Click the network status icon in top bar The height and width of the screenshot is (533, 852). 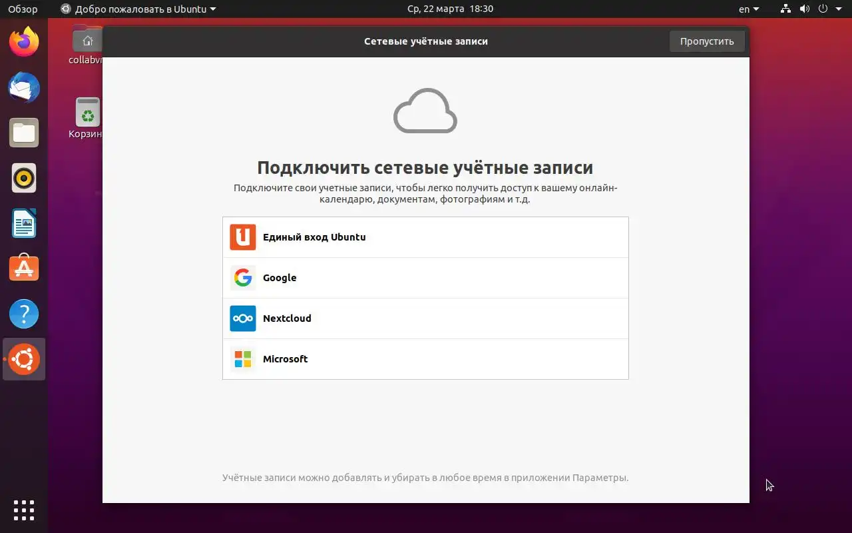[x=786, y=9]
